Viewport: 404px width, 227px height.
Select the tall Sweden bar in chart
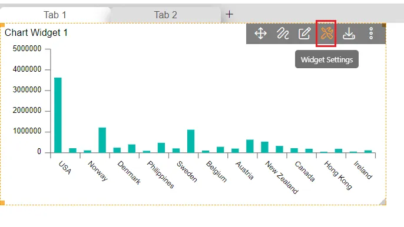pyautogui.click(x=191, y=141)
